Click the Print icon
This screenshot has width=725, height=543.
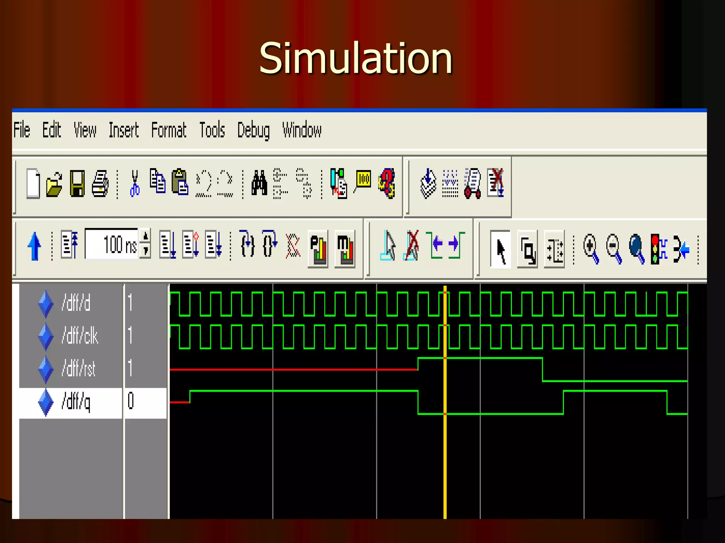click(100, 183)
